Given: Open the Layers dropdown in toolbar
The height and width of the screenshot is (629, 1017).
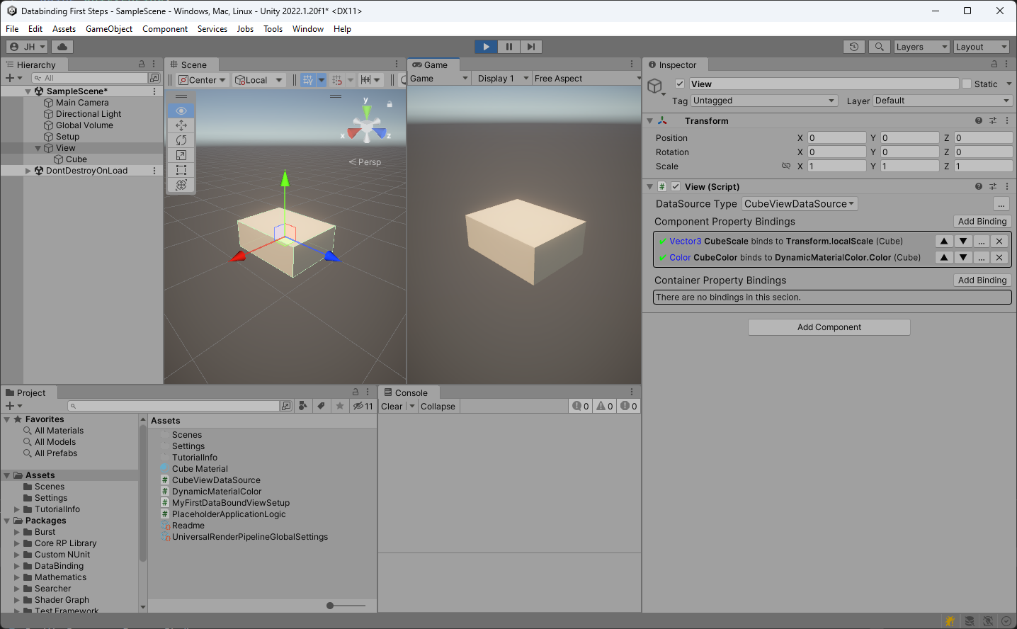Looking at the screenshot, I should [x=921, y=47].
